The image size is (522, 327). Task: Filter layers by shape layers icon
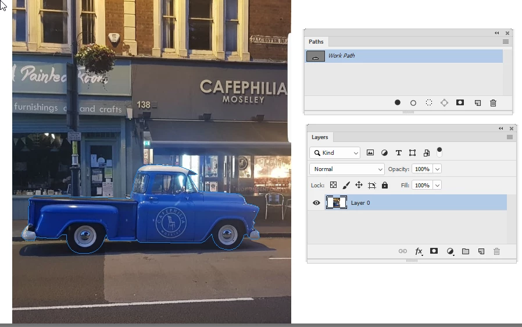click(413, 152)
